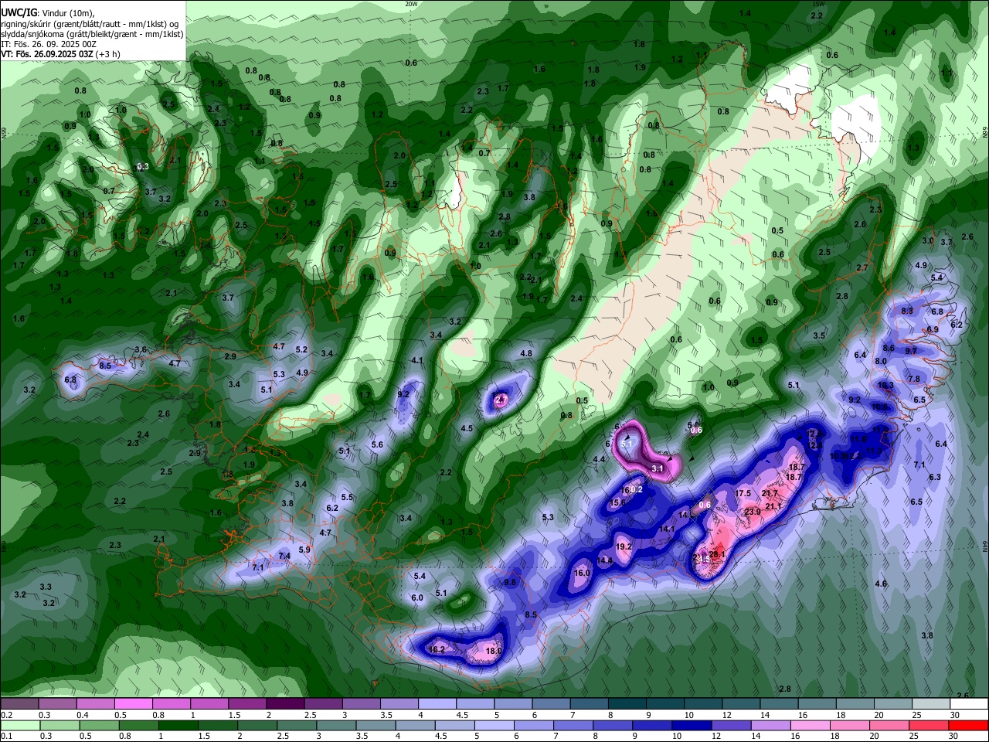Click the 7.4 precipitation value on the map

pyautogui.click(x=284, y=556)
